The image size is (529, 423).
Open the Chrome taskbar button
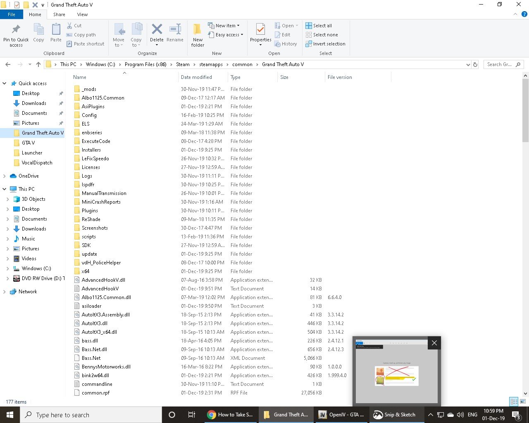(x=230, y=415)
